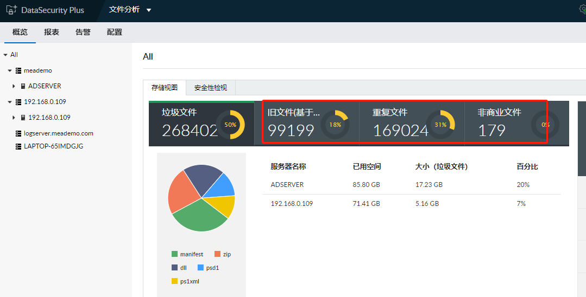Select ADSERVER in the server tree
Image resolution: width=586 pixels, height=297 pixels.
(45, 86)
